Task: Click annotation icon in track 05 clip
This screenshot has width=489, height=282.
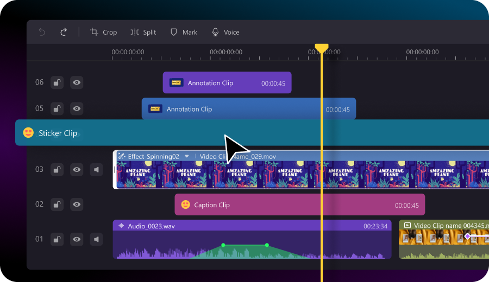Action: pos(155,109)
